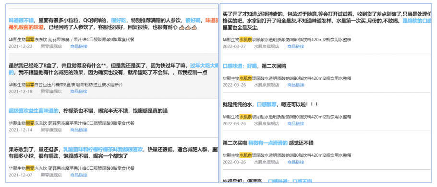Open 商品链接 for the 2021-12-23 review

pos(79,46)
